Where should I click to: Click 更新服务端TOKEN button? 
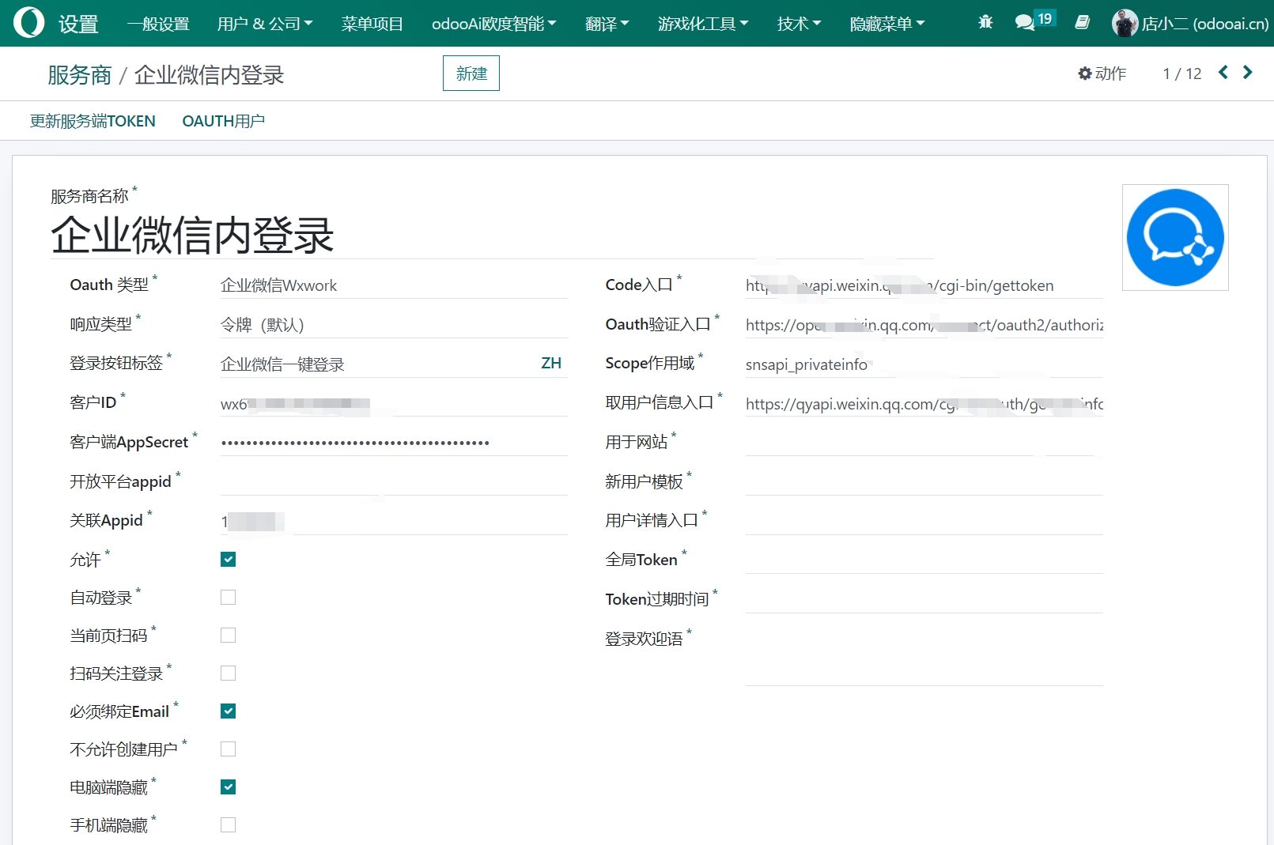pos(93,121)
